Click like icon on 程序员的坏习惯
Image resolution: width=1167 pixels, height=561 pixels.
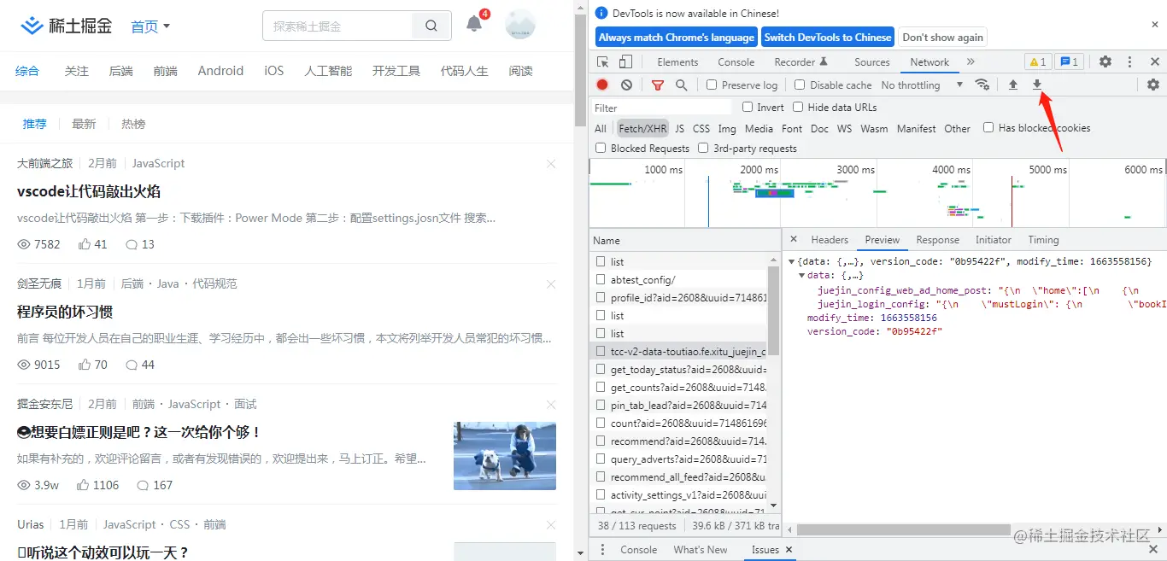point(85,365)
